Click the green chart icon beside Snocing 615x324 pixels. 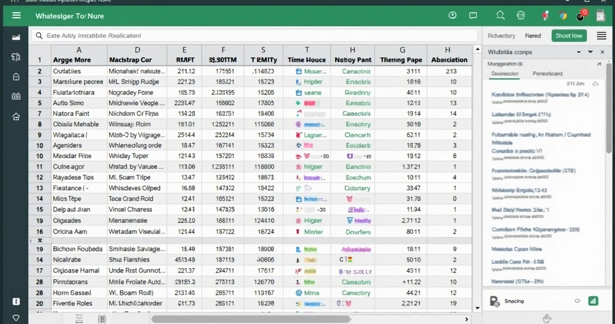point(593,301)
